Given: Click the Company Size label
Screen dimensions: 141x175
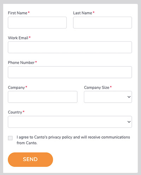Looking at the screenshot, I should click(x=97, y=87).
